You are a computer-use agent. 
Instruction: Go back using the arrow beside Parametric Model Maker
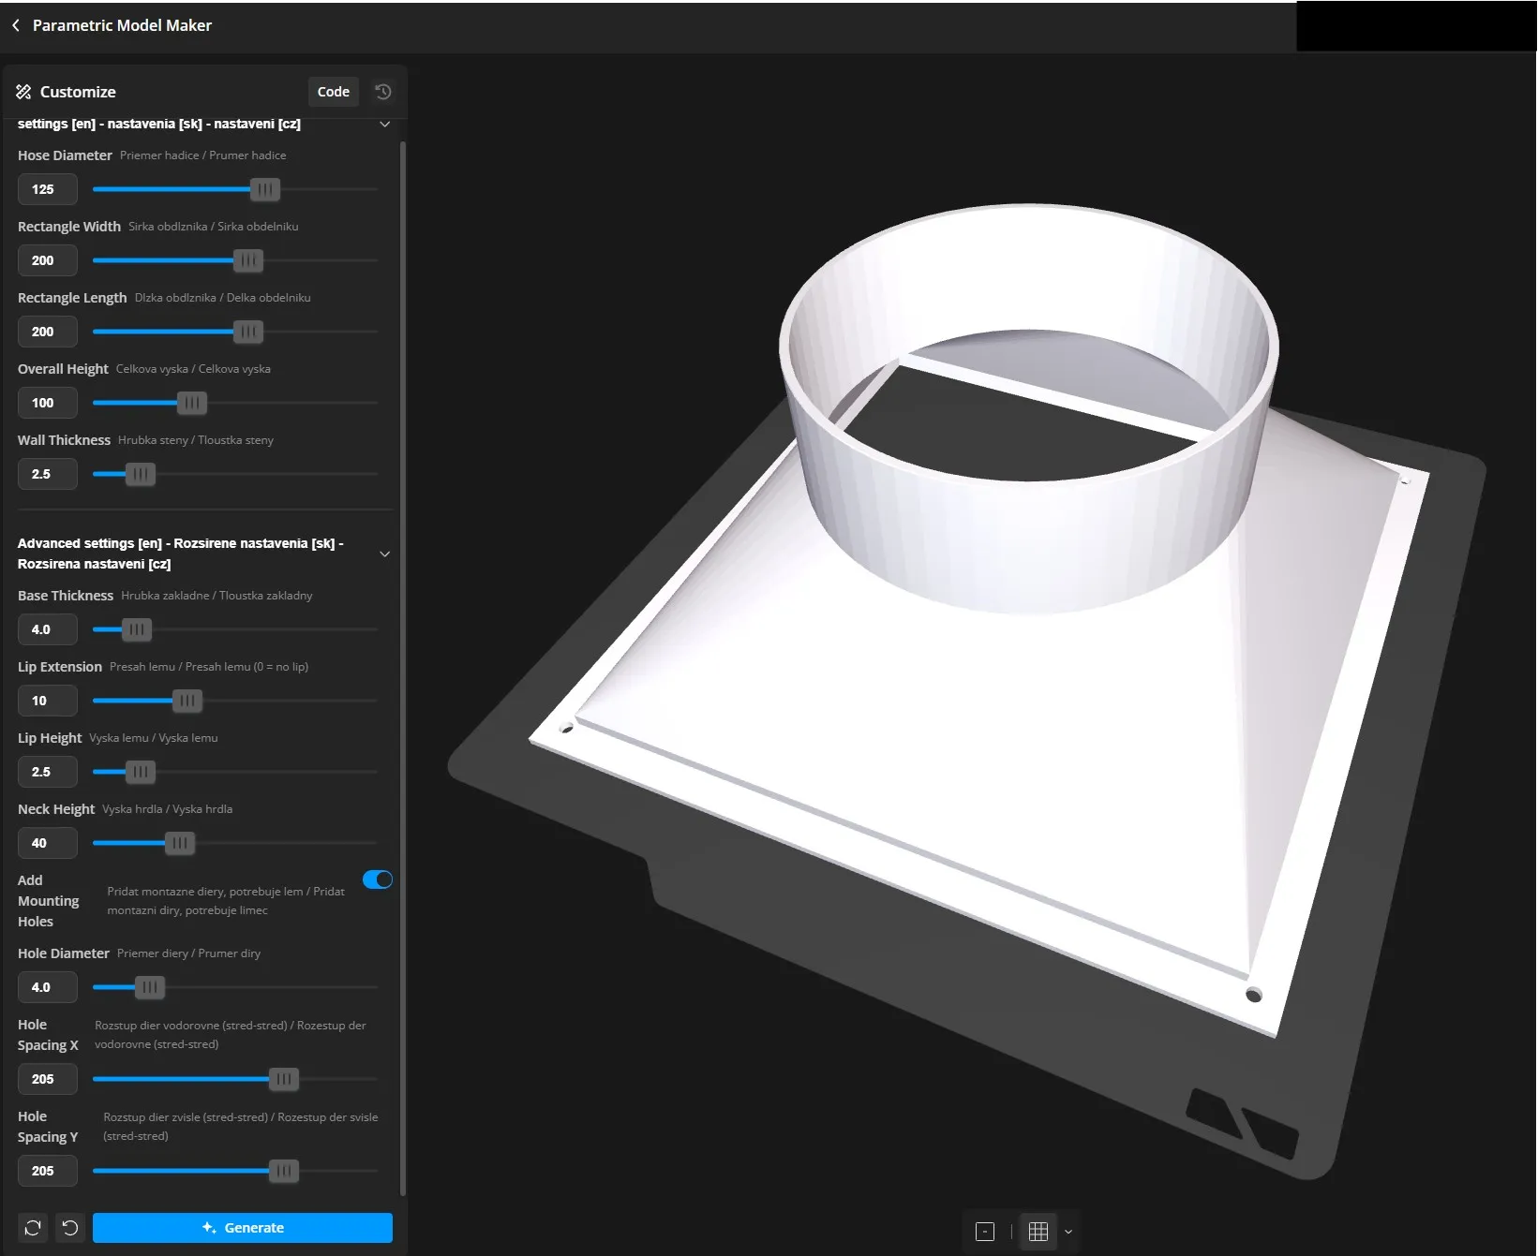(16, 25)
